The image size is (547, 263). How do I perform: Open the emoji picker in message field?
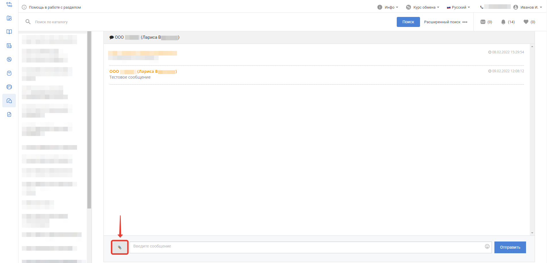point(487,246)
